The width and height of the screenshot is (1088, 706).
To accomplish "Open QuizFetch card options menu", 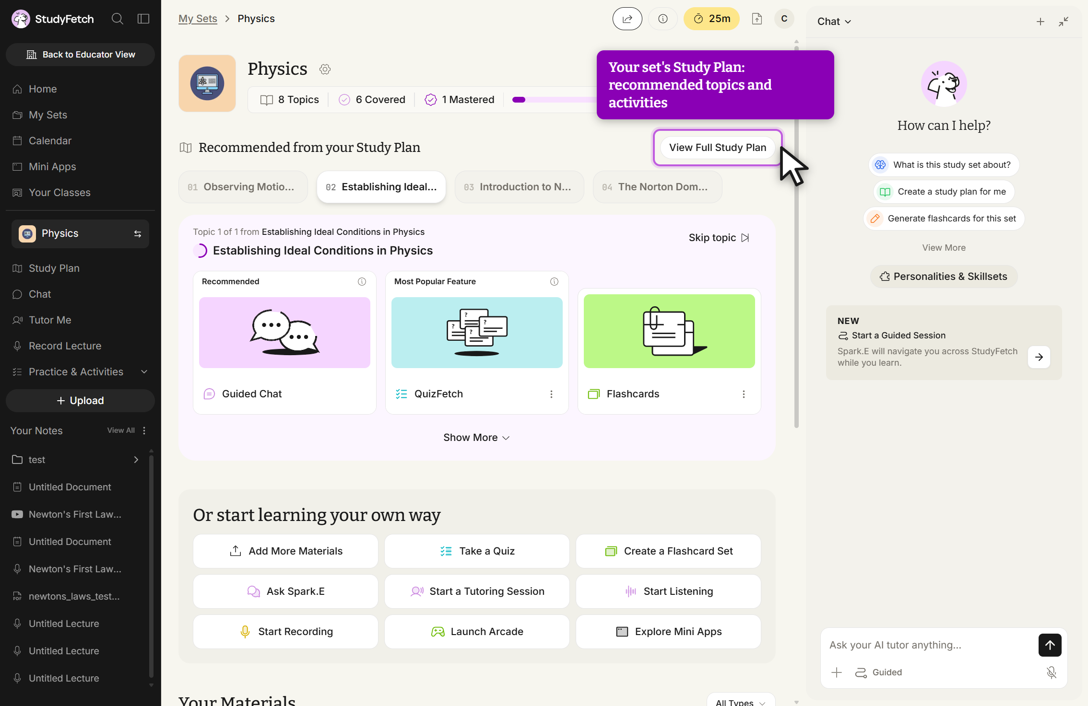I will click(x=551, y=394).
